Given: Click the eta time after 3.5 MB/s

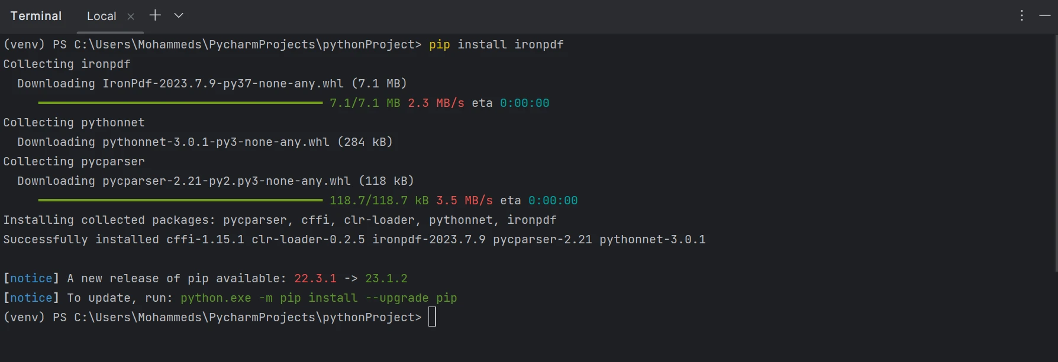Looking at the screenshot, I should (553, 200).
